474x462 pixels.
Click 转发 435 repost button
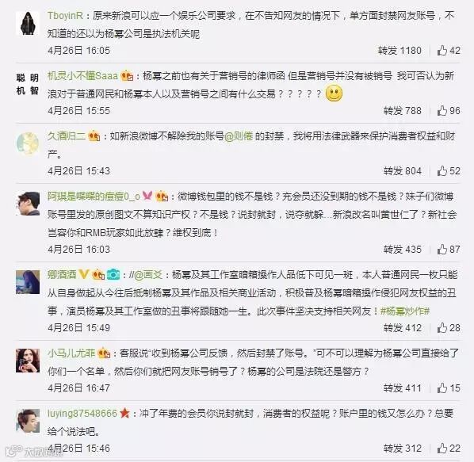pyautogui.click(x=403, y=250)
